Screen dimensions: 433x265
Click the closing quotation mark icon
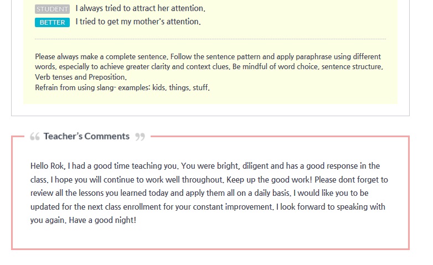[140, 137]
